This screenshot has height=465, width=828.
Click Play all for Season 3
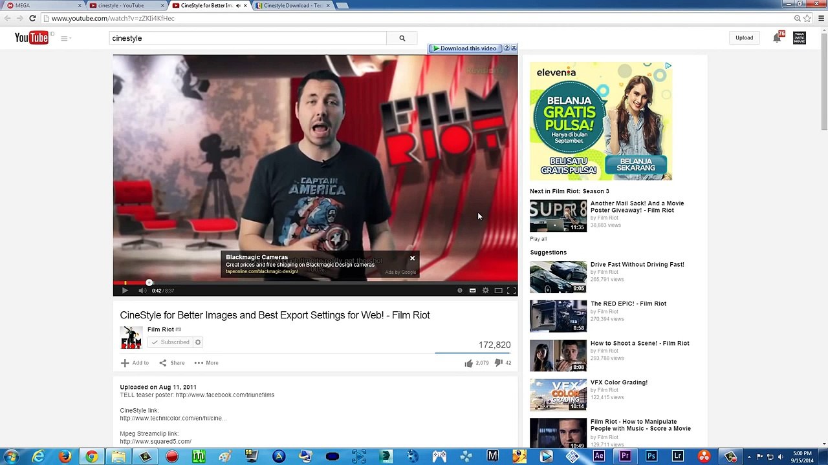tap(538, 239)
